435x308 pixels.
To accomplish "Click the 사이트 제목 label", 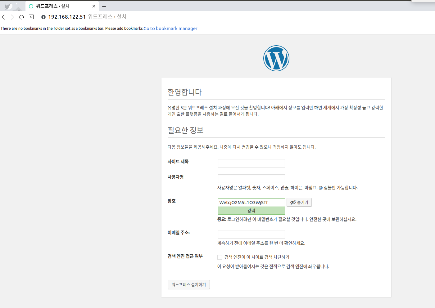I will pos(178,162).
